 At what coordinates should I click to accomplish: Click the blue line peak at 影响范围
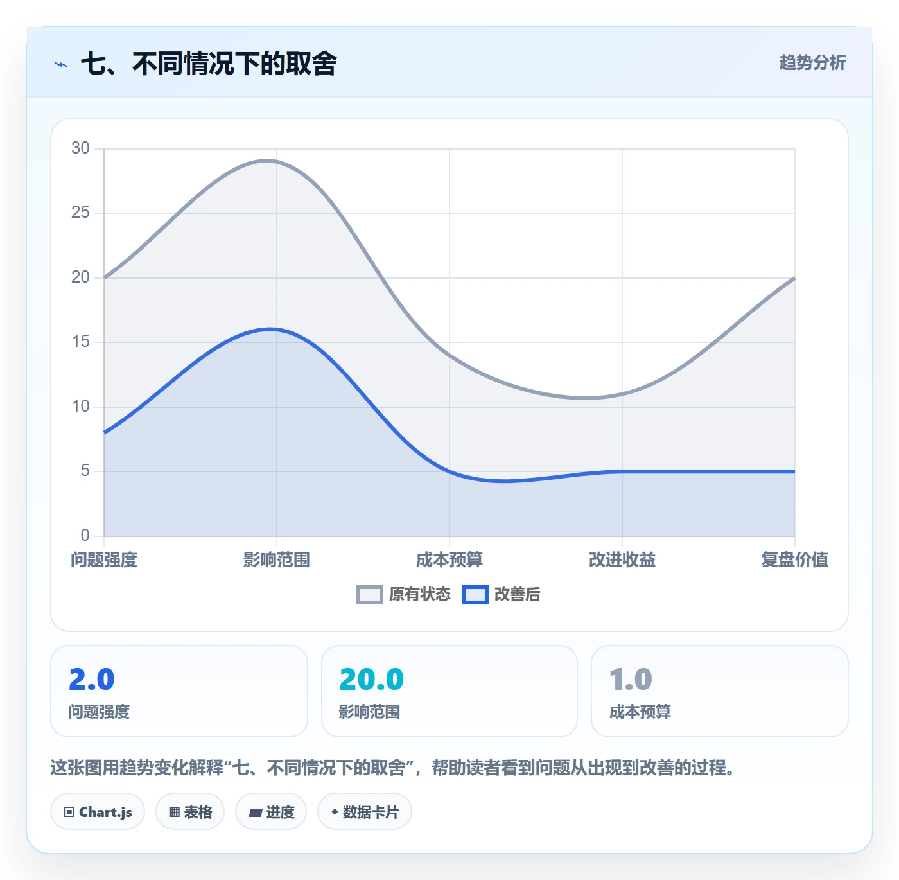click(277, 330)
